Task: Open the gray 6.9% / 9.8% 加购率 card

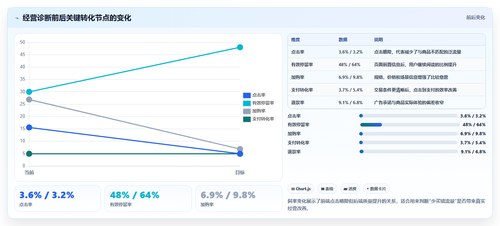Action: point(239,199)
